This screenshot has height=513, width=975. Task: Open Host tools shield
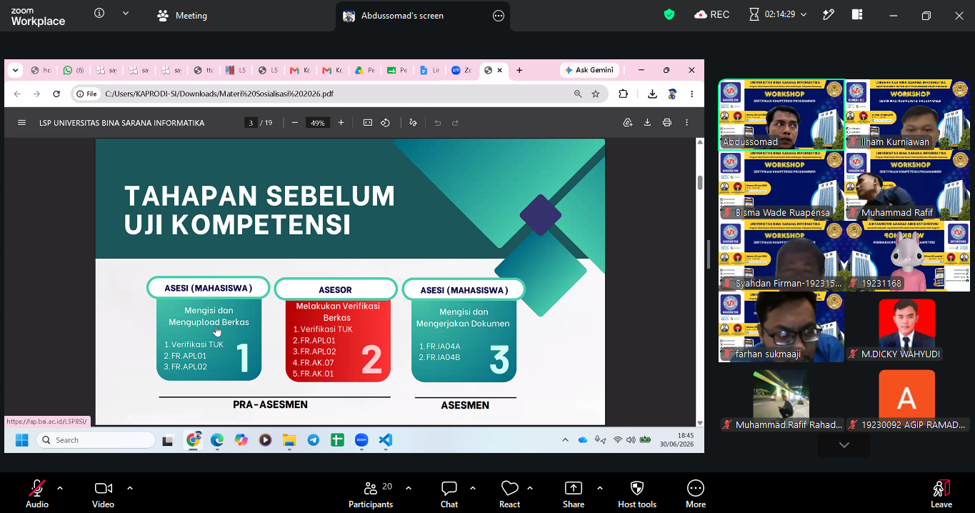coord(637,493)
